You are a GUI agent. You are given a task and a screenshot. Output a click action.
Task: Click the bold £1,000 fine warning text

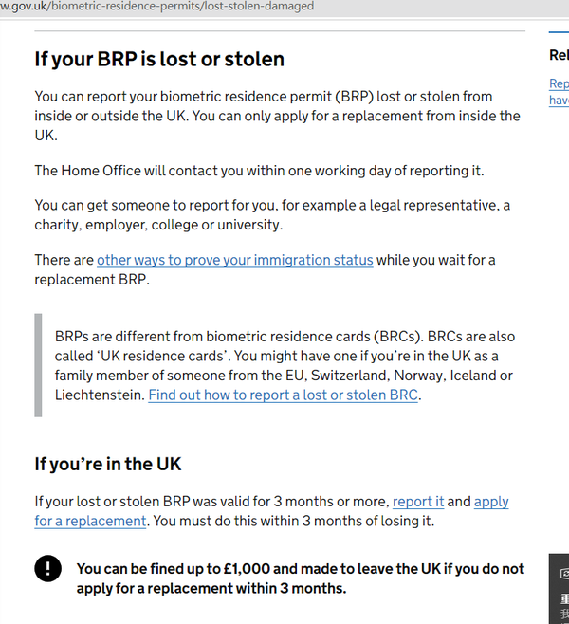pyautogui.click(x=300, y=578)
